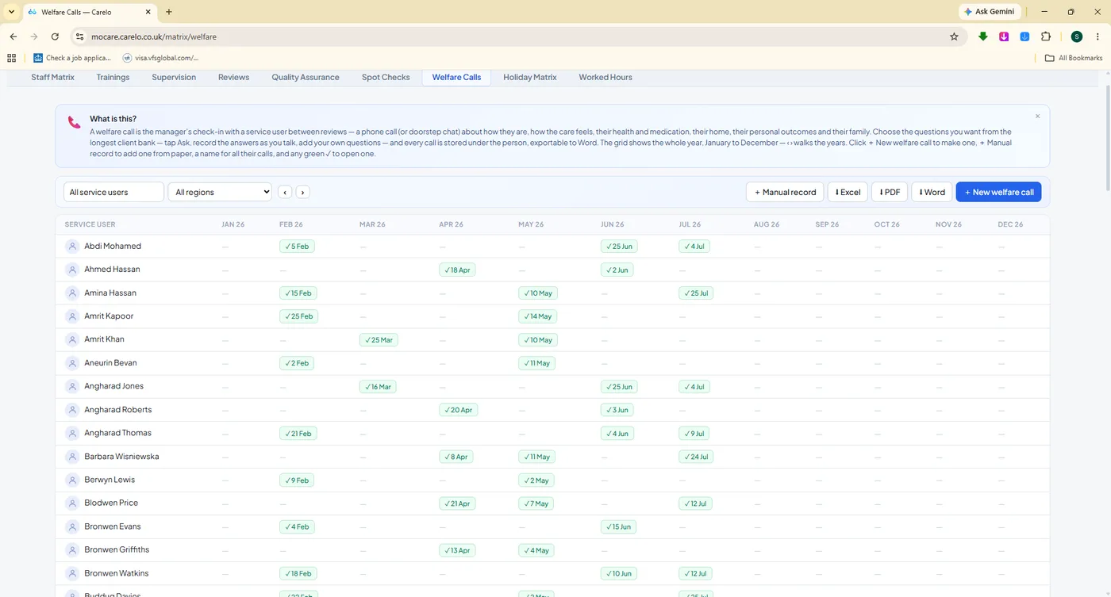Switch to the Worked Hours tab
This screenshot has height=597, width=1111.
[x=605, y=77]
